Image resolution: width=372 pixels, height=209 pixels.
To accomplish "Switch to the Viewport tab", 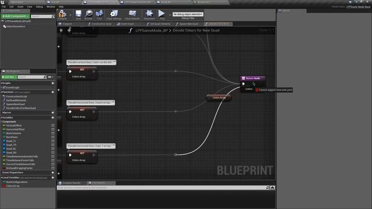I will pyautogui.click(x=67, y=24).
